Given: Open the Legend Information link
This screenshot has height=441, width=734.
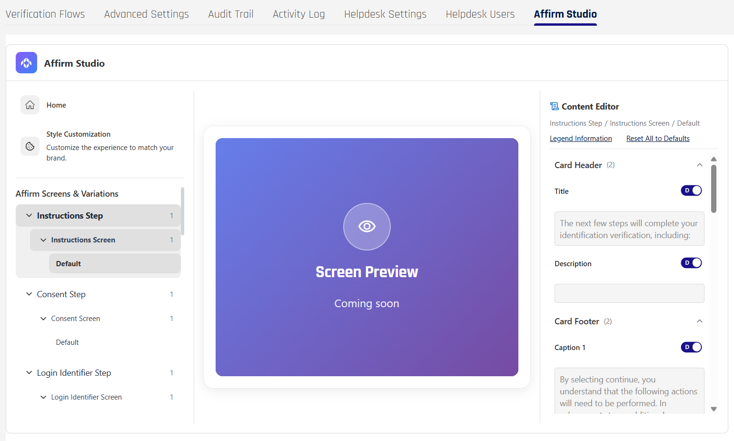Looking at the screenshot, I should (581, 139).
